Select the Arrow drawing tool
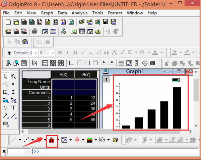This screenshot has height=161, width=201. (5, 116)
